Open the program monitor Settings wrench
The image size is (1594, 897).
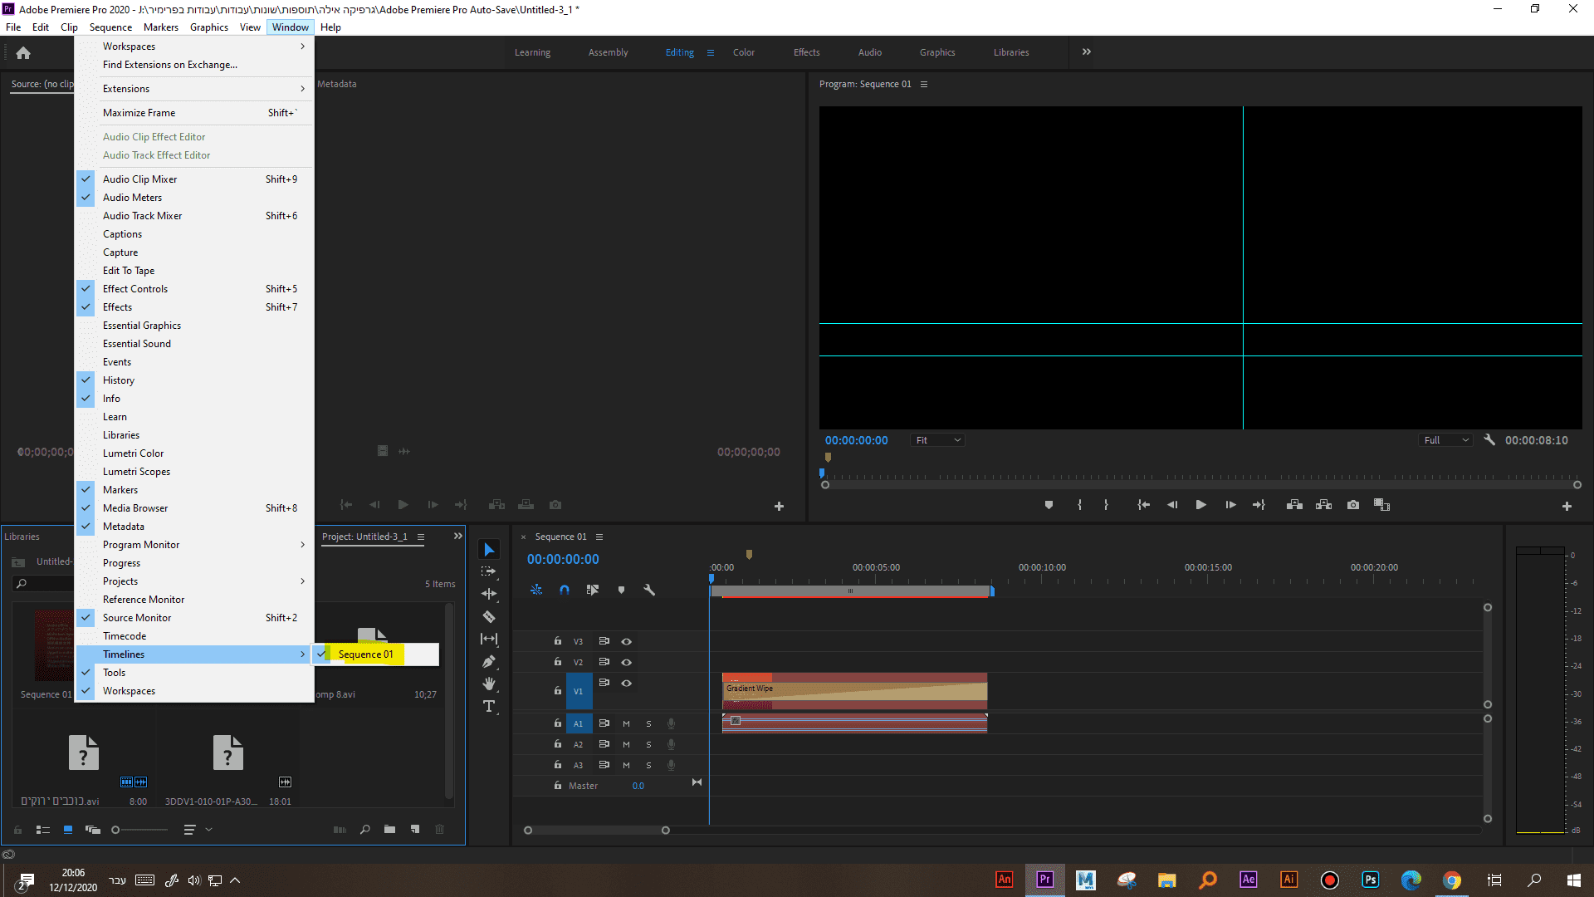pyautogui.click(x=1489, y=440)
